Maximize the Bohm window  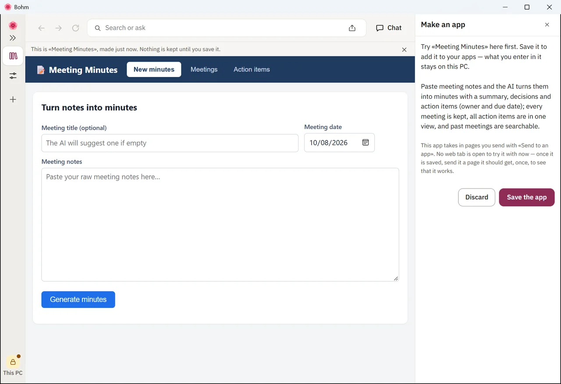point(527,7)
